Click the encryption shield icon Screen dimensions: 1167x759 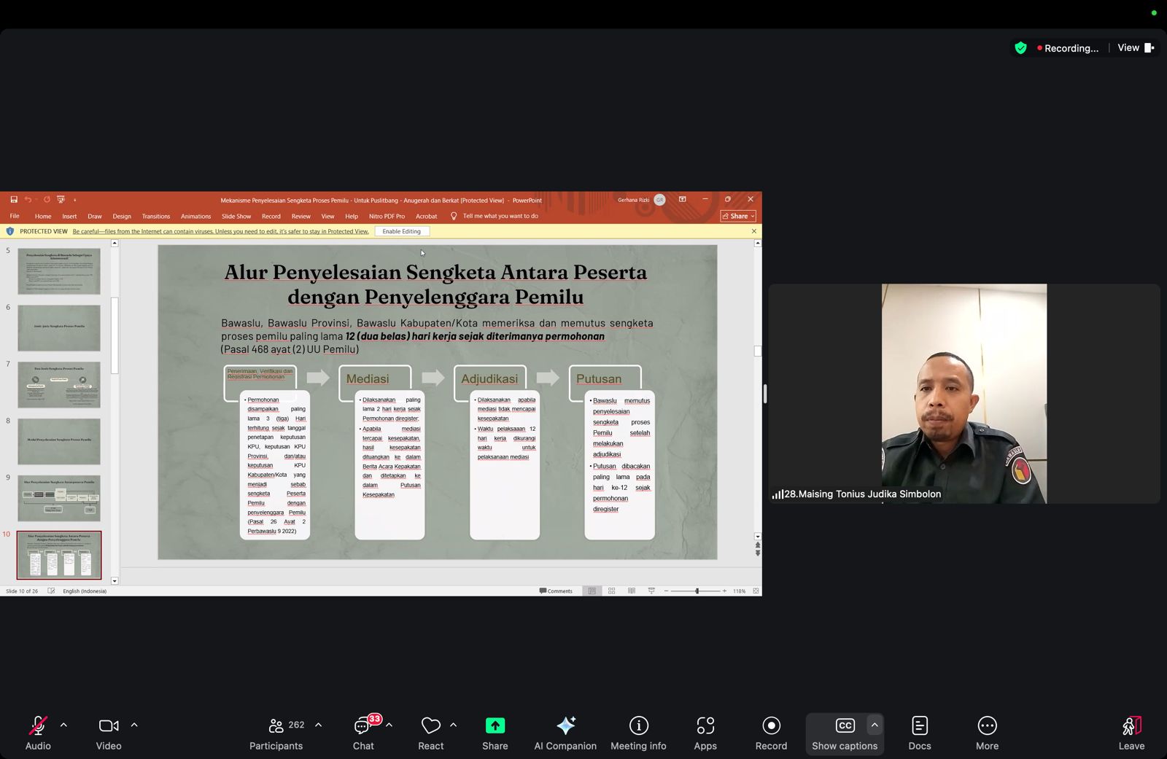click(x=1020, y=48)
